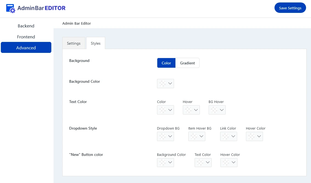Click the 'Background Color' row label
The image size is (311, 183).
(x=85, y=81)
